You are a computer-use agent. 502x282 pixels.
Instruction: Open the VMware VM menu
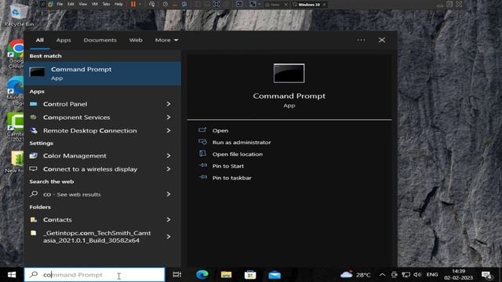tap(95, 4)
